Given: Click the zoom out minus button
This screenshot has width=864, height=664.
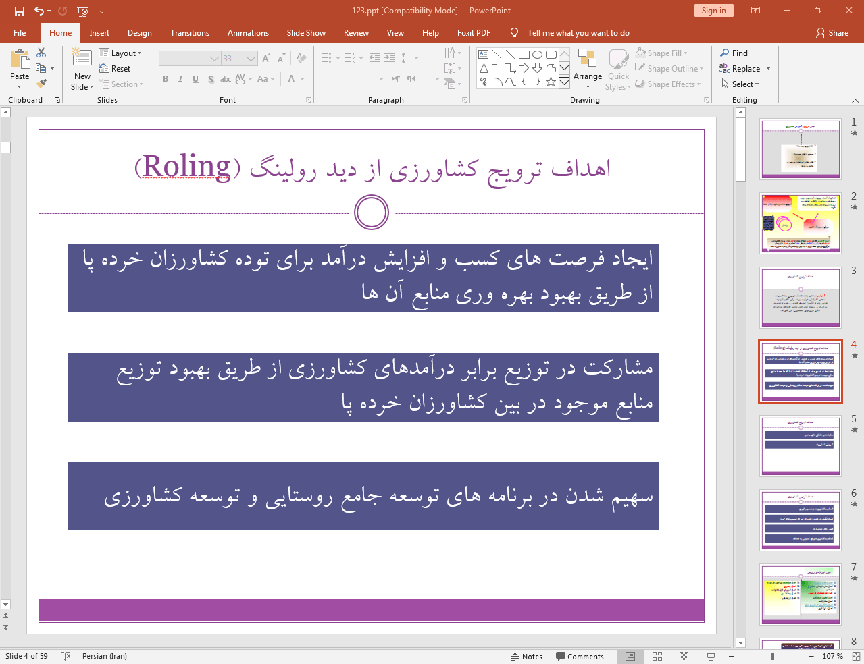Looking at the screenshot, I should (x=732, y=656).
